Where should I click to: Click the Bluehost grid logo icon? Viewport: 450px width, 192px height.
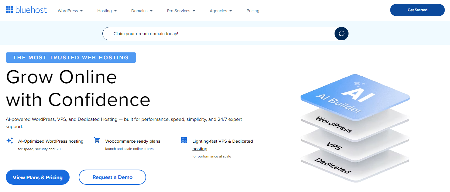[x=9, y=10]
